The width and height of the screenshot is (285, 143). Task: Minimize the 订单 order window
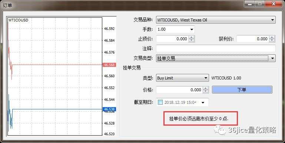click(x=249, y=4)
